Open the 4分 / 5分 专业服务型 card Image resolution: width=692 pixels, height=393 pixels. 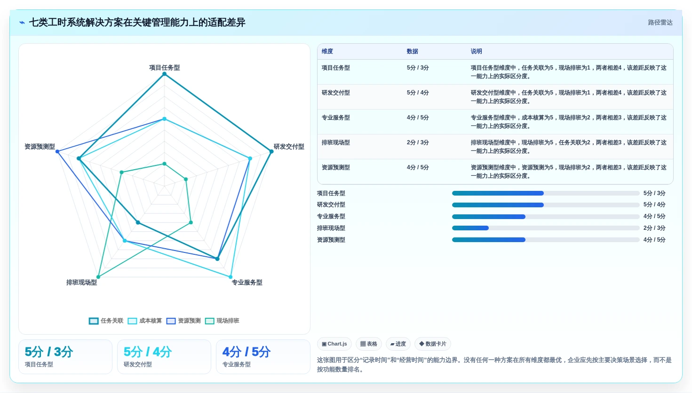click(x=263, y=357)
